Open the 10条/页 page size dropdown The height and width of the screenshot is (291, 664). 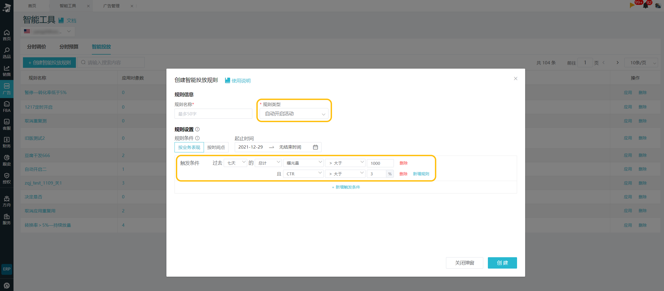coord(641,63)
